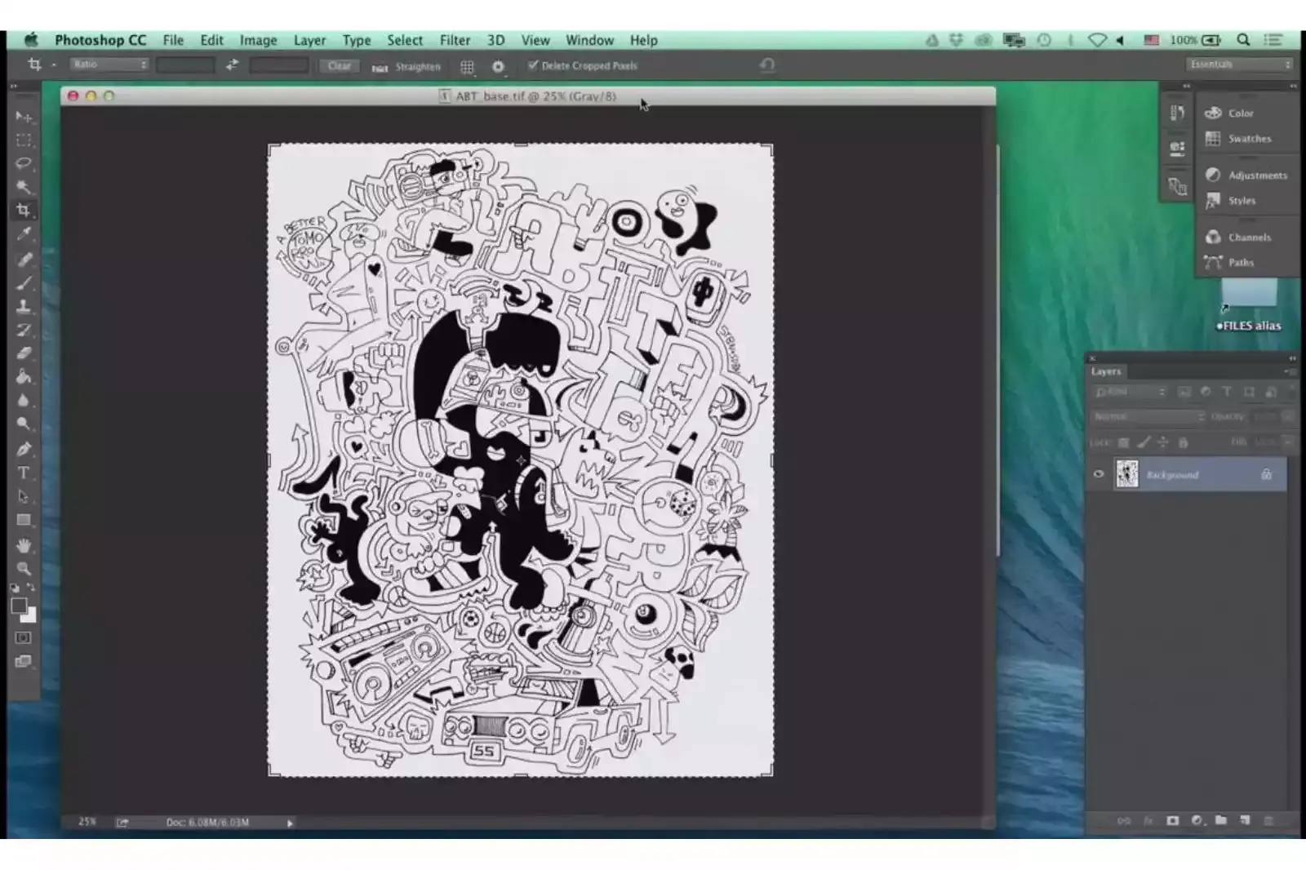
Task: Open the Filter menu
Action: (455, 40)
